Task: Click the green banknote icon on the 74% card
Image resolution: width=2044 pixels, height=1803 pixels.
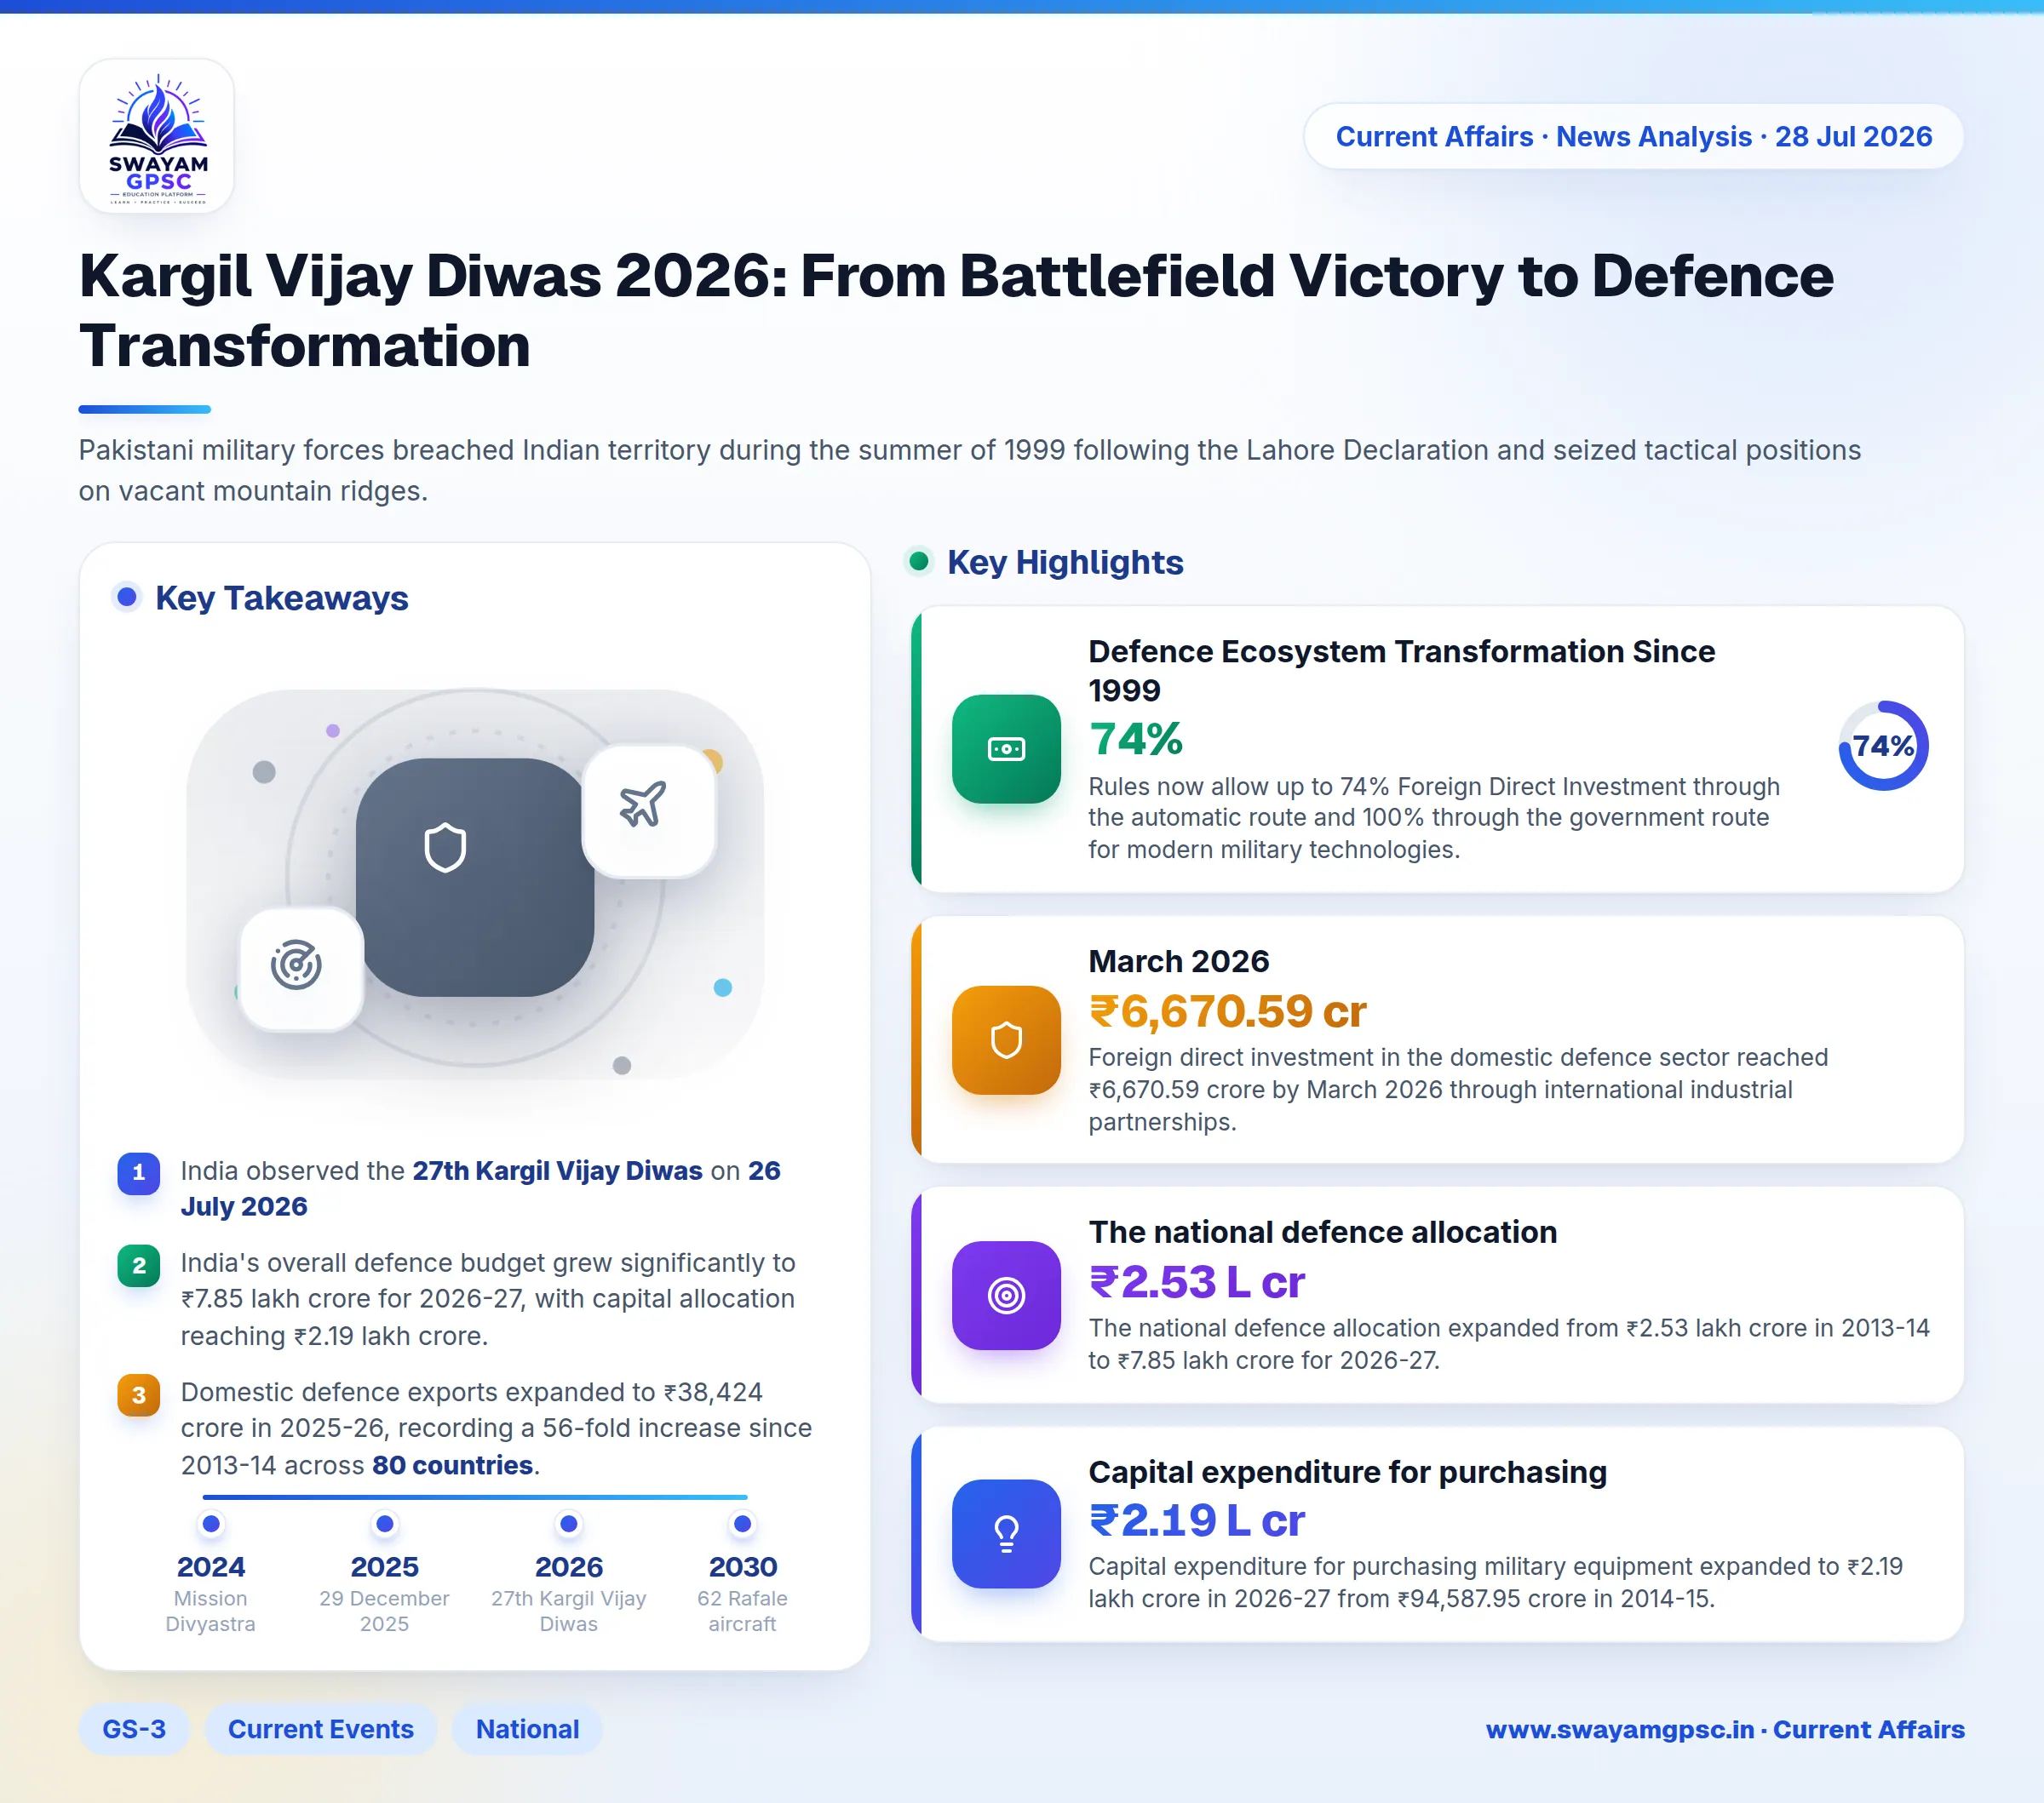Action: 1006,748
